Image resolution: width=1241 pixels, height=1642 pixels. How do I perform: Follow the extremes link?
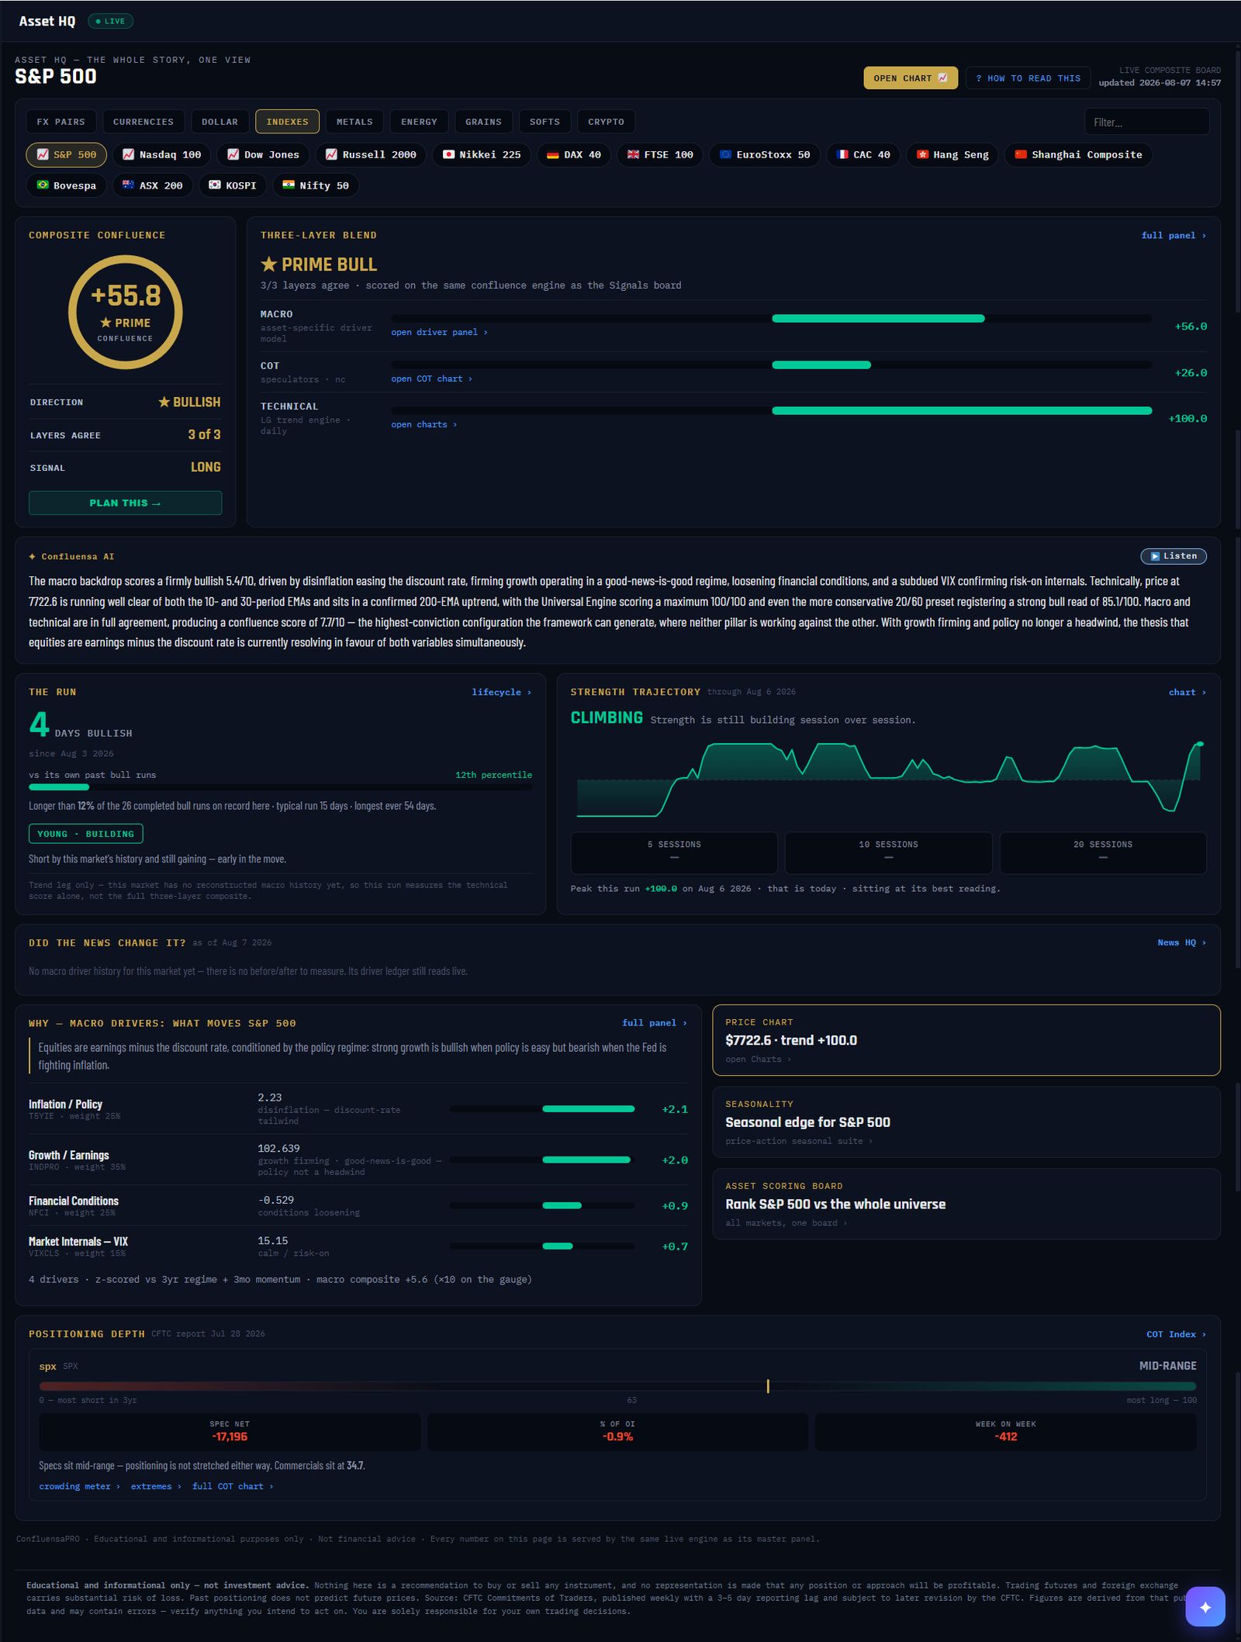tap(156, 1486)
